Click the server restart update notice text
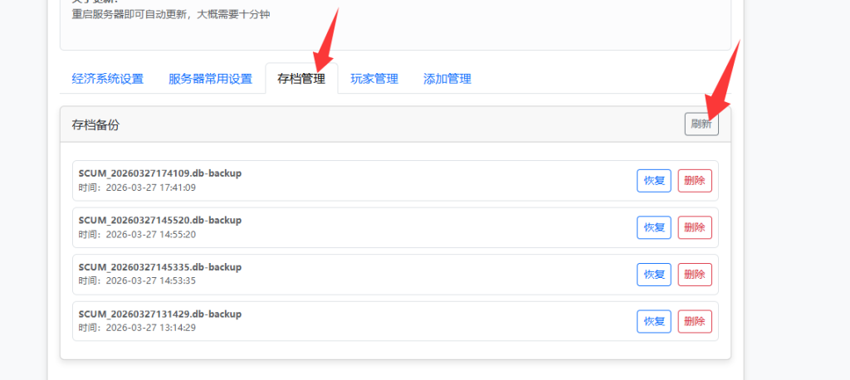This screenshot has height=380, width=850. coord(171,14)
